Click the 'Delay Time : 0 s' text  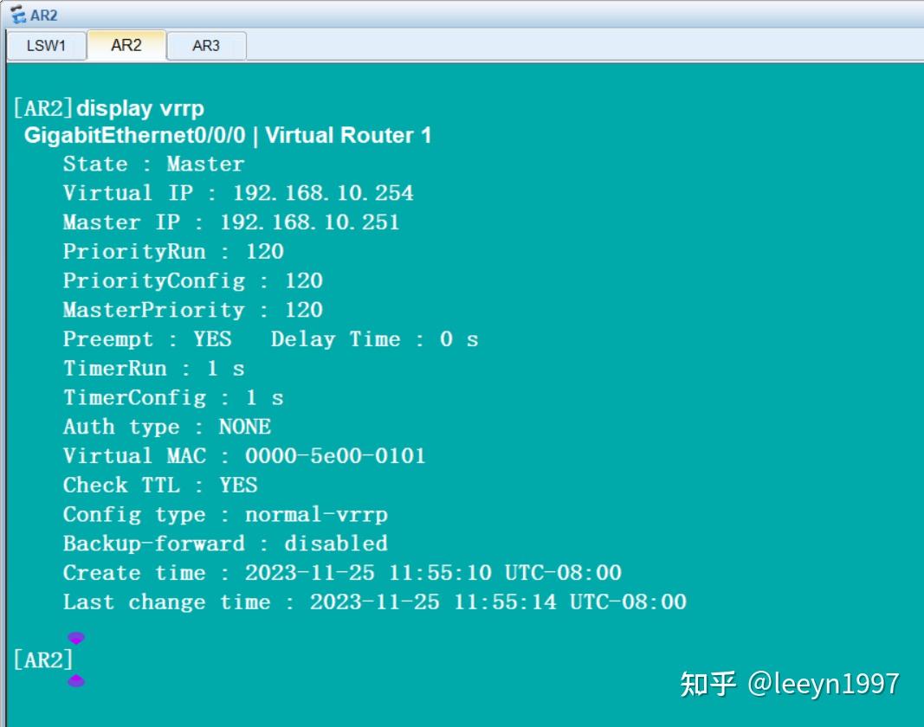pyautogui.click(x=375, y=339)
